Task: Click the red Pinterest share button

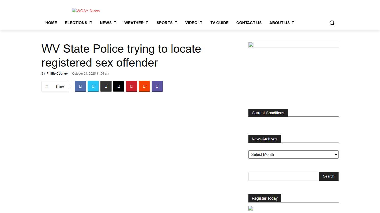Action: point(132,86)
